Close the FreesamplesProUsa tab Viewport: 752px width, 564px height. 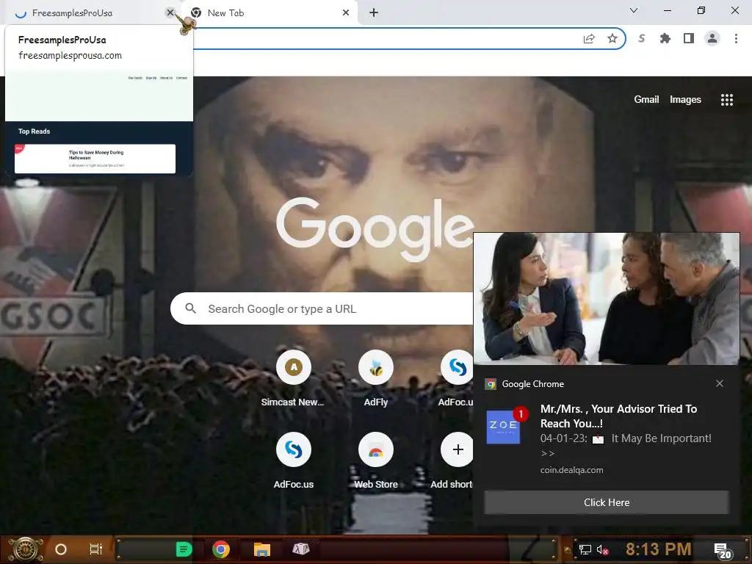170,12
